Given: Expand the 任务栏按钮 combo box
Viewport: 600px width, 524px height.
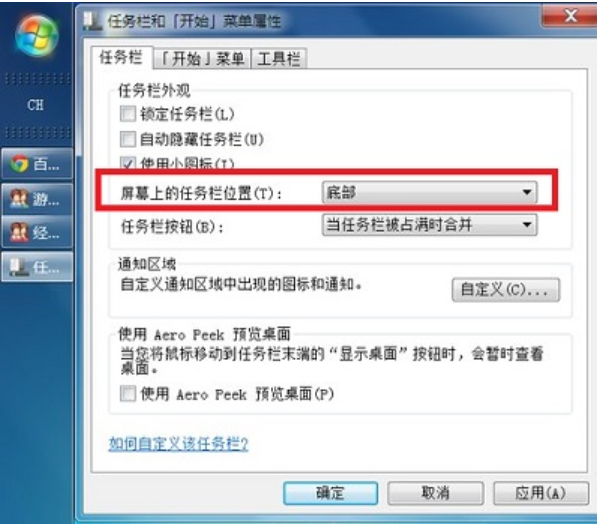Looking at the screenshot, I should [x=429, y=225].
